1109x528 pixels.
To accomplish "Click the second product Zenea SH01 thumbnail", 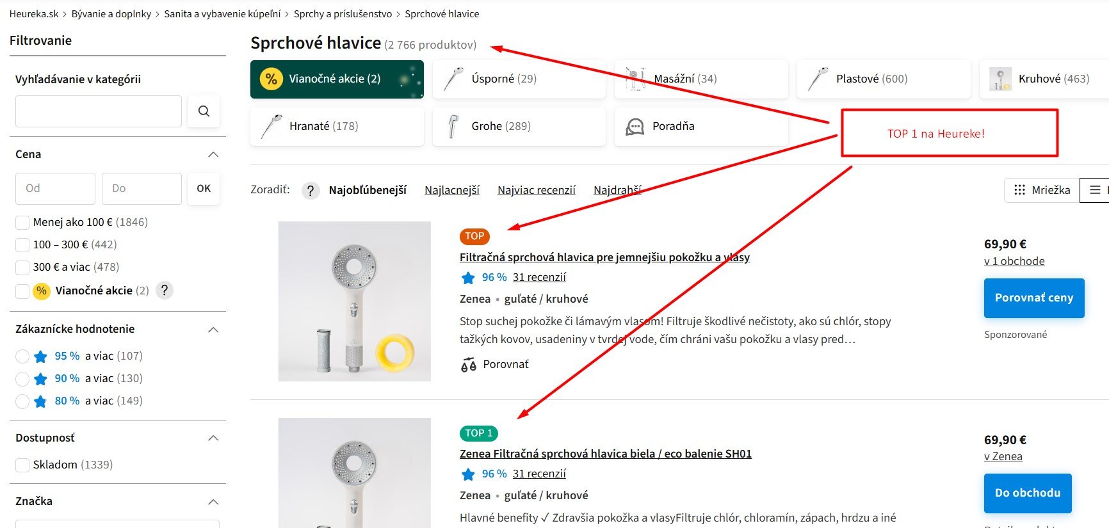I will 355,473.
